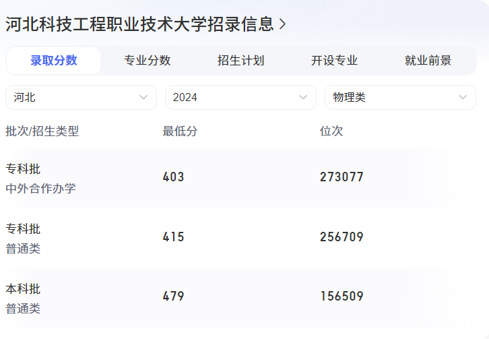
Task: Click the chevron arrow in 物理类 dropdown
Action: [x=463, y=98]
